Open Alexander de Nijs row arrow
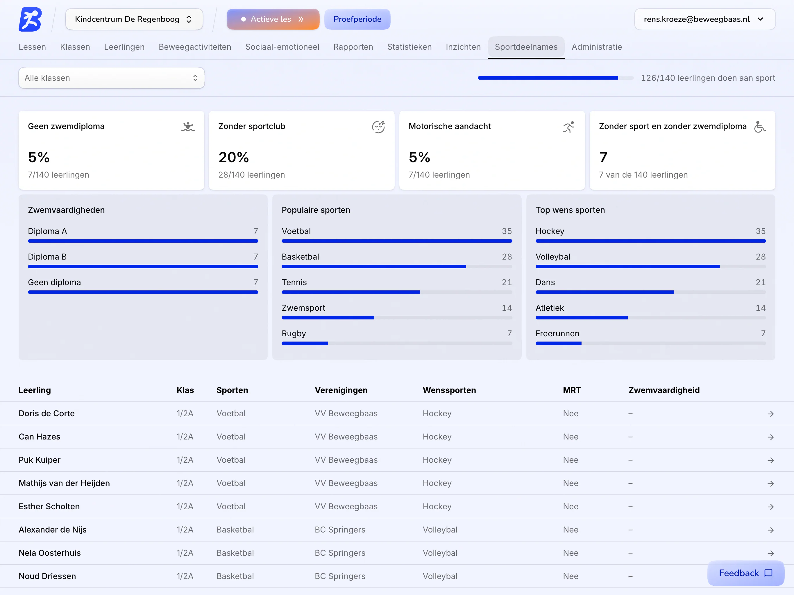This screenshot has height=595, width=794. pyautogui.click(x=770, y=530)
